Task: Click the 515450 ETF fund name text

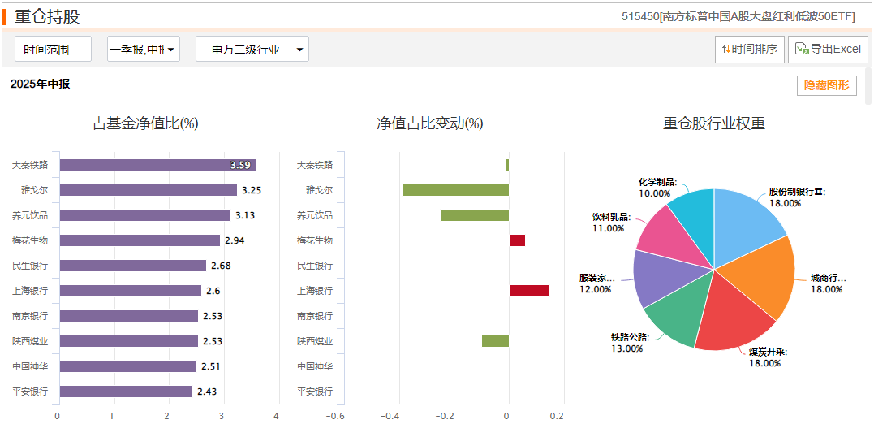Action: click(x=738, y=17)
